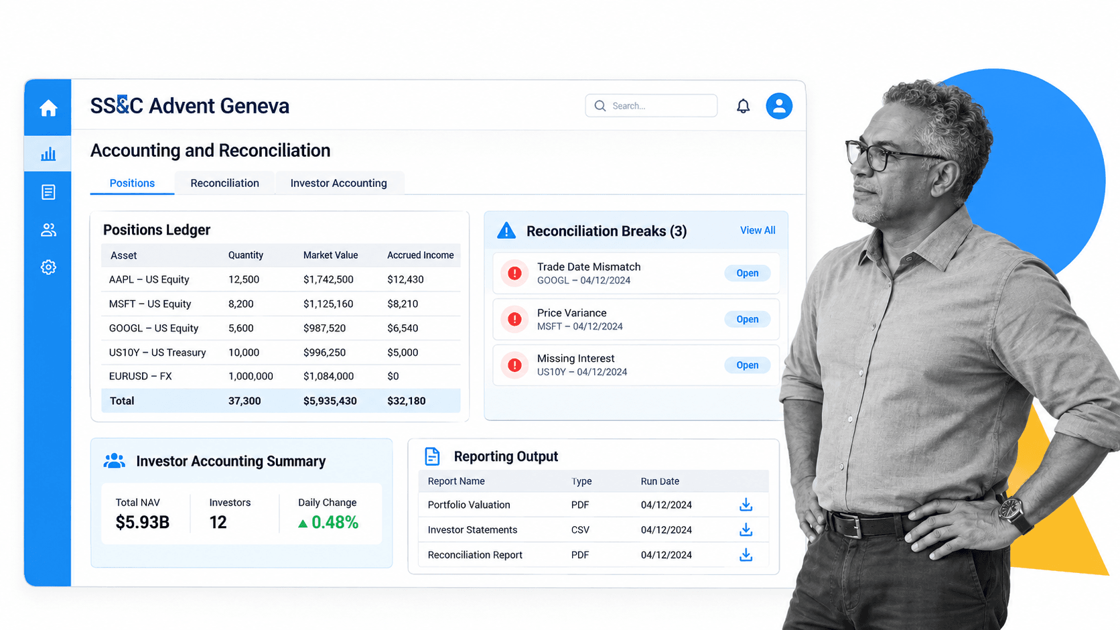Click the $1,742,500 market value cell
The image size is (1120, 630).
click(328, 279)
